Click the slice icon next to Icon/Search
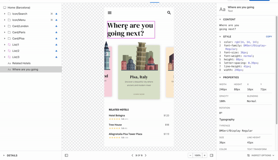This screenshot has width=278, height=160. pos(52,14)
